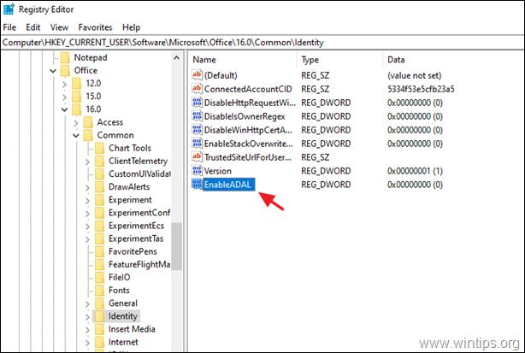Click the 5334f53e5cfb23a5 data value
This screenshot has width=525, height=353.
(421, 89)
